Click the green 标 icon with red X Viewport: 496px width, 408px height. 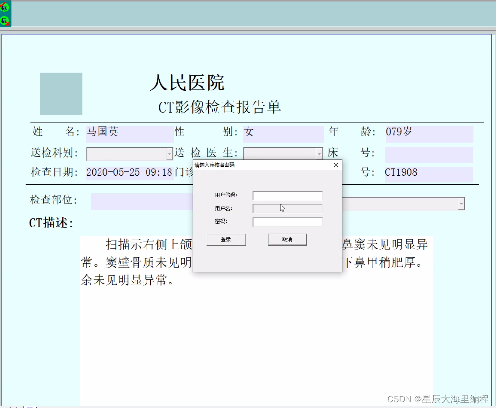[5, 21]
